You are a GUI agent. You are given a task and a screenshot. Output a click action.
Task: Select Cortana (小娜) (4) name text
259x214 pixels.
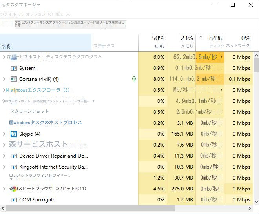pos(39,79)
